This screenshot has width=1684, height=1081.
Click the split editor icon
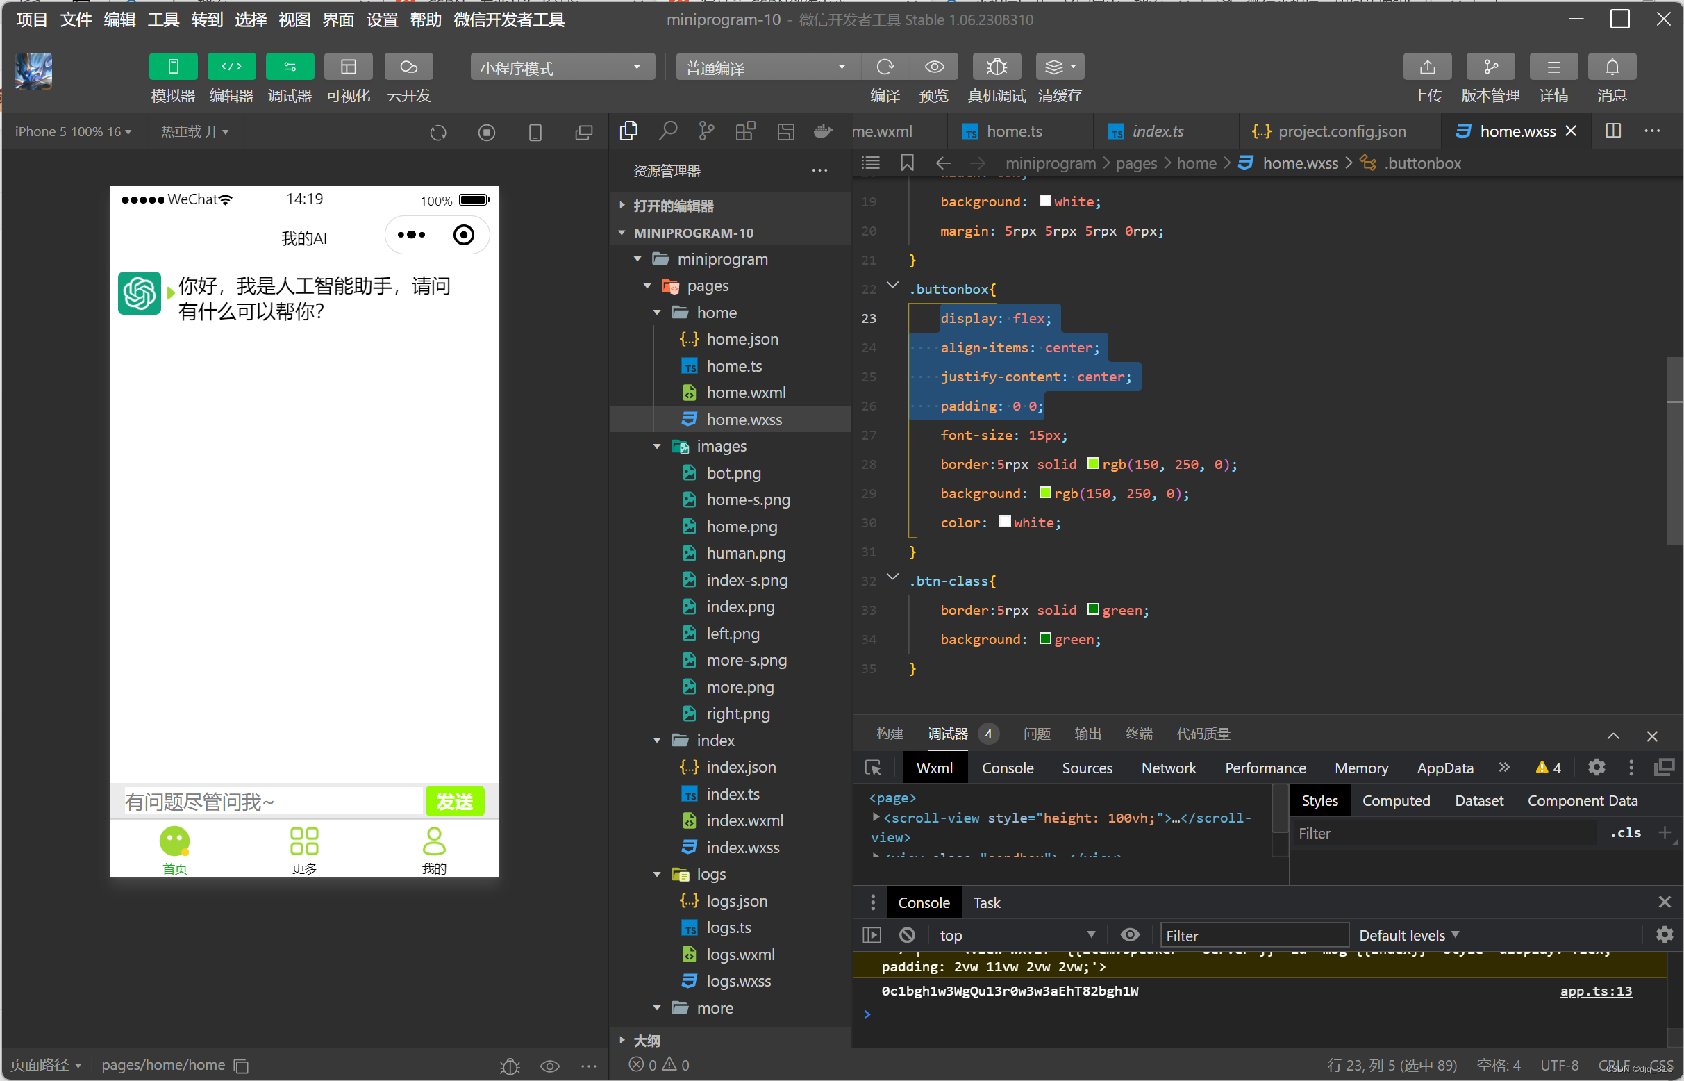coord(1612,131)
